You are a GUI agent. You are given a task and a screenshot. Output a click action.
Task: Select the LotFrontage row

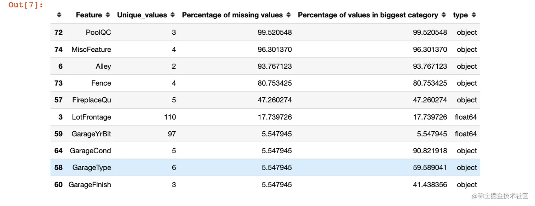point(265,117)
